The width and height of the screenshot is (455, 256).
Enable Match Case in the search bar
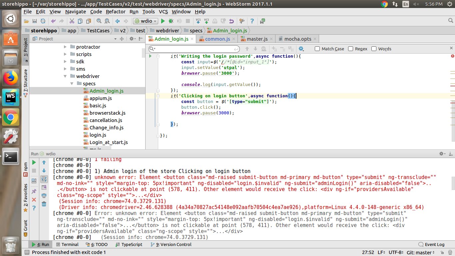click(316, 49)
